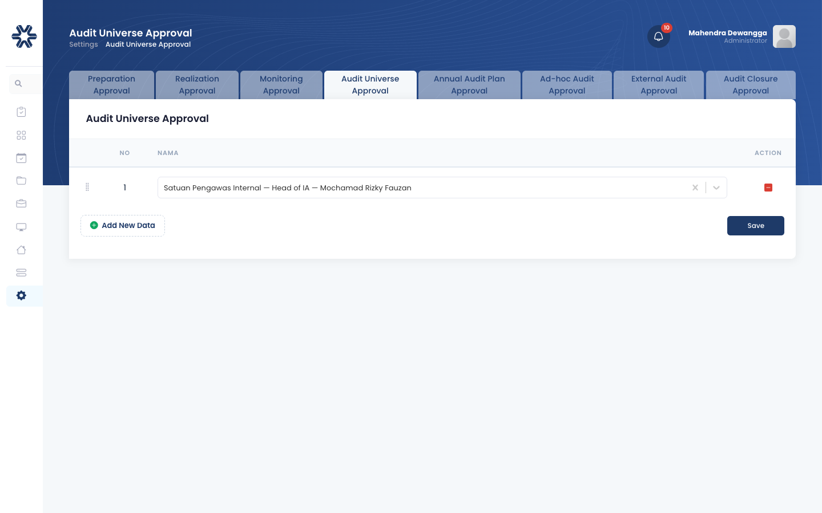Switch to External Audit Approval tab
The image size is (822, 513).
[x=659, y=85]
